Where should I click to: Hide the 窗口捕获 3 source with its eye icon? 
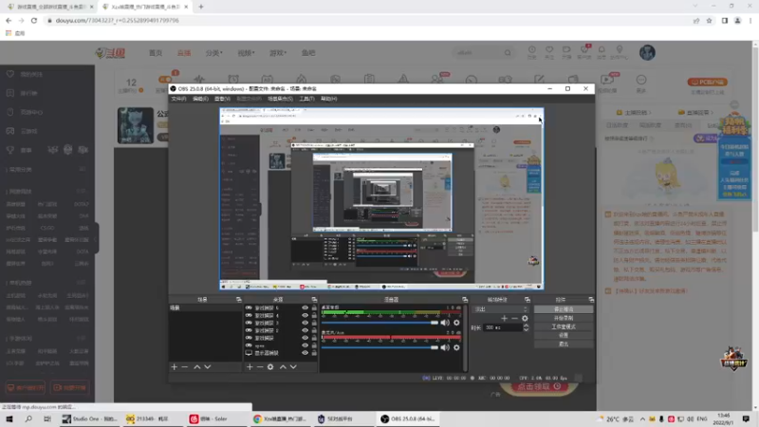[x=305, y=323]
